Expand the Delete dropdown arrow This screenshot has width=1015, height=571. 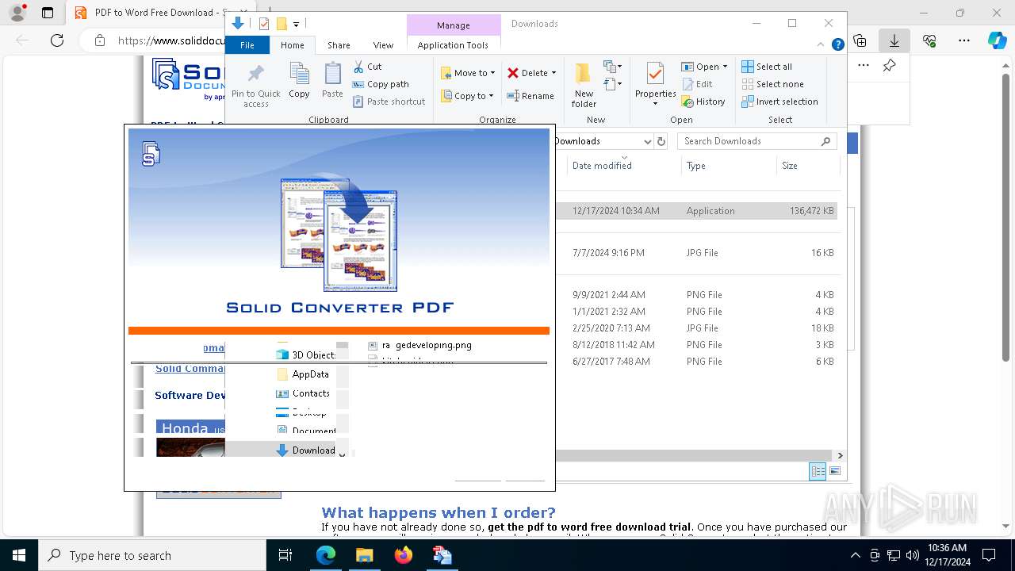(x=553, y=73)
